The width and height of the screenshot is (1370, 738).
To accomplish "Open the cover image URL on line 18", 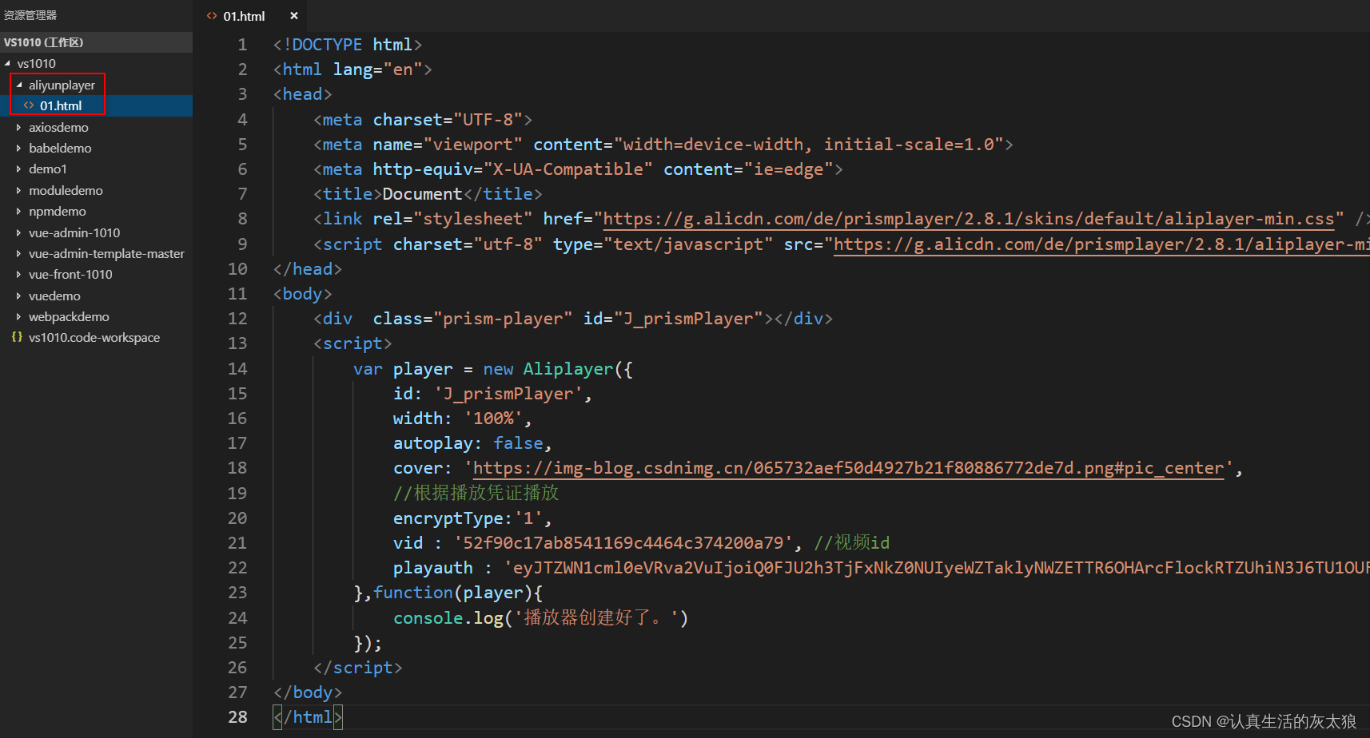I will pyautogui.click(x=849, y=468).
